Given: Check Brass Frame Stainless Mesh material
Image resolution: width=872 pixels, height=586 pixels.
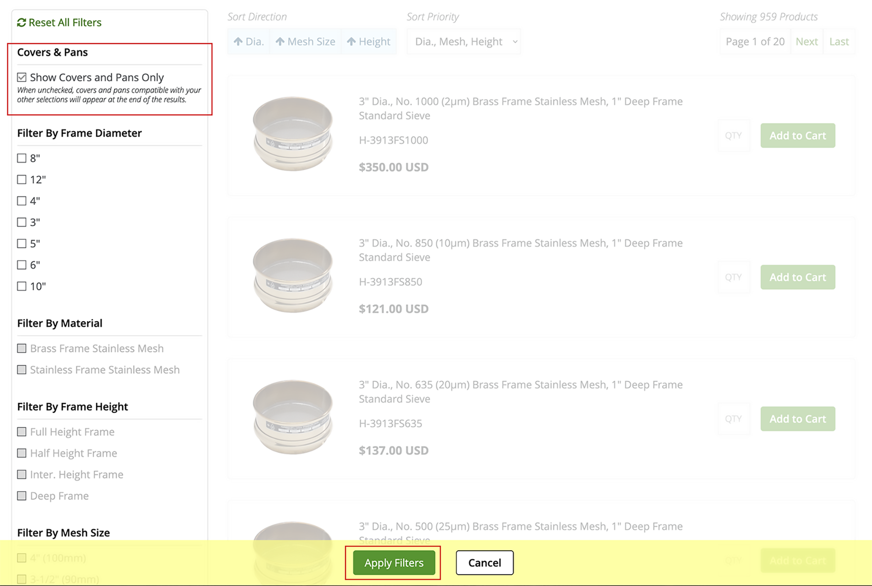Looking at the screenshot, I should (x=22, y=349).
